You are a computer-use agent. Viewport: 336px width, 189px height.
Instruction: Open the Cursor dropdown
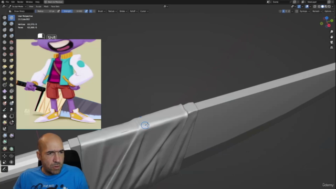pos(144,11)
